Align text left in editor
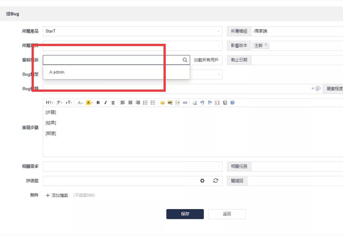343x236 pixels. coord(123,102)
